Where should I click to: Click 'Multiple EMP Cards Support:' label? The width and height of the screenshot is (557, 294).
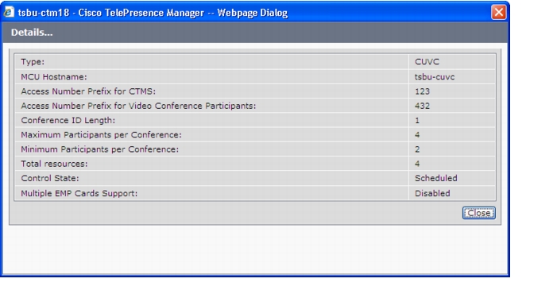click(79, 194)
